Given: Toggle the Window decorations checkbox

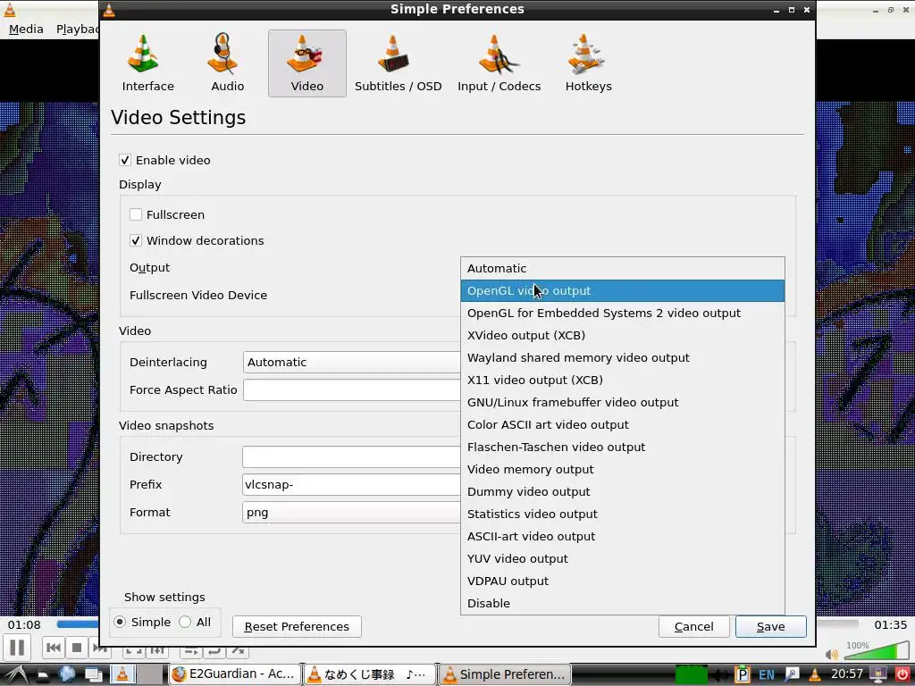Looking at the screenshot, I should (x=136, y=240).
